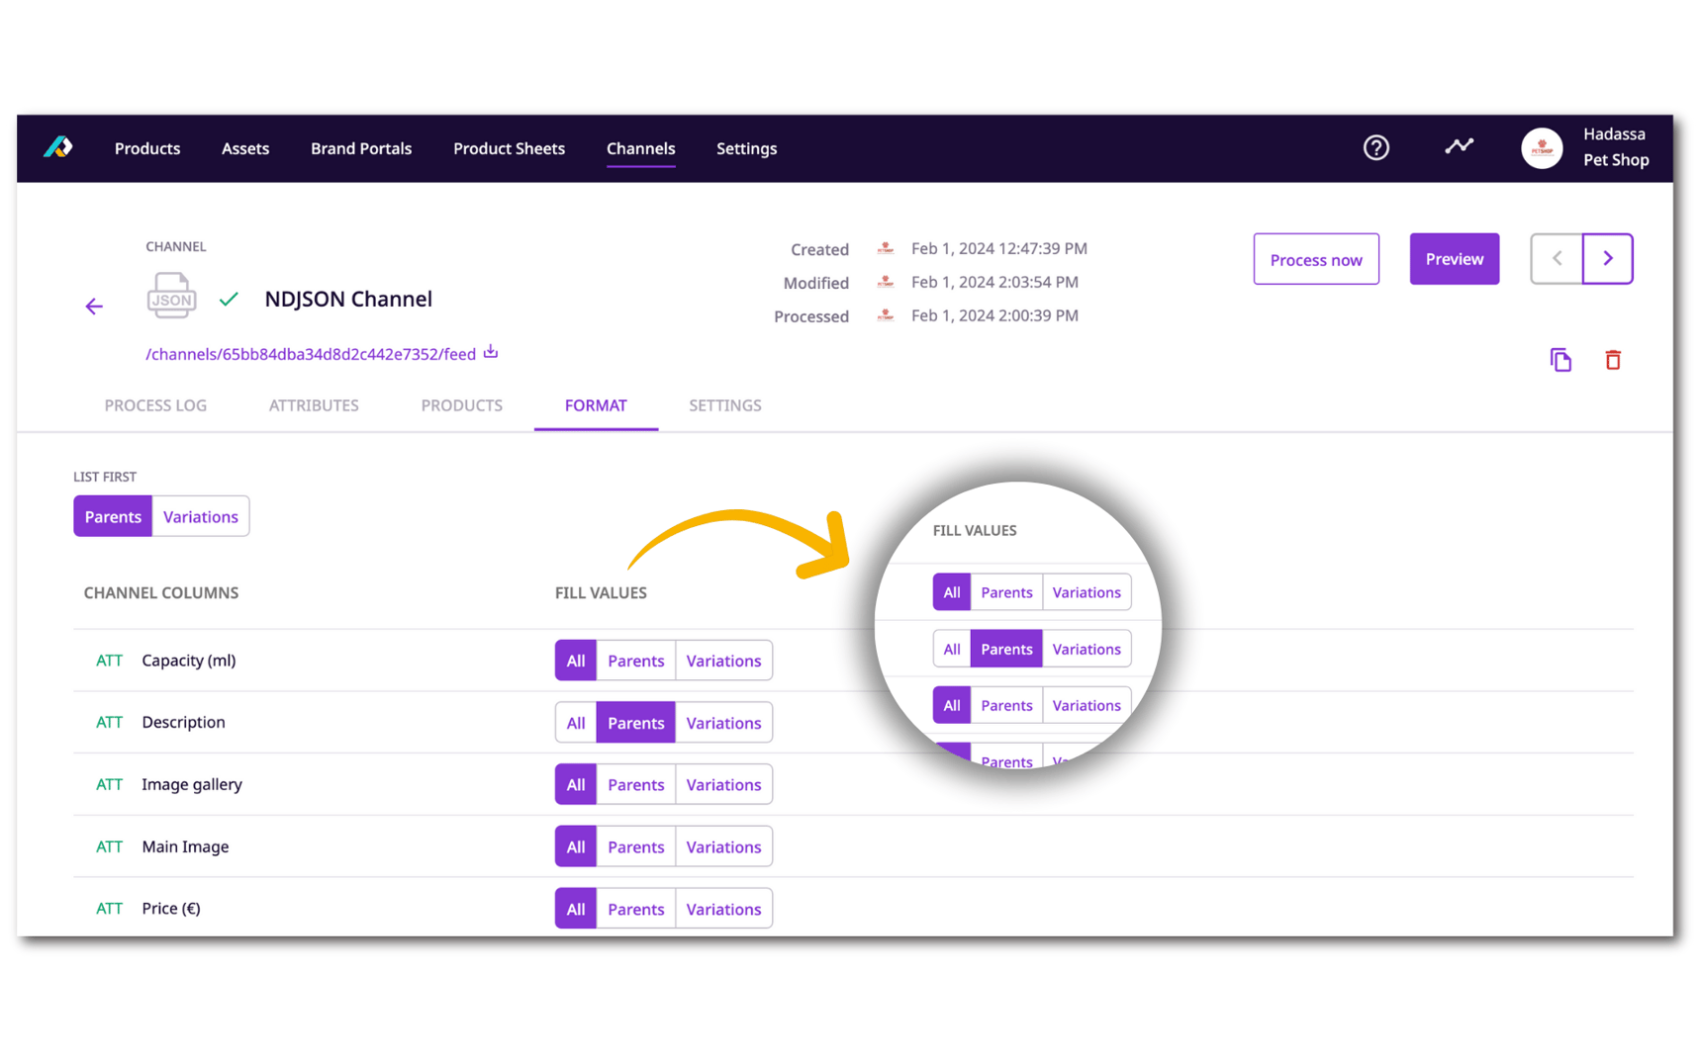The image size is (1702, 1063).
Task: Select All fill values for Price (€)
Action: (575, 908)
